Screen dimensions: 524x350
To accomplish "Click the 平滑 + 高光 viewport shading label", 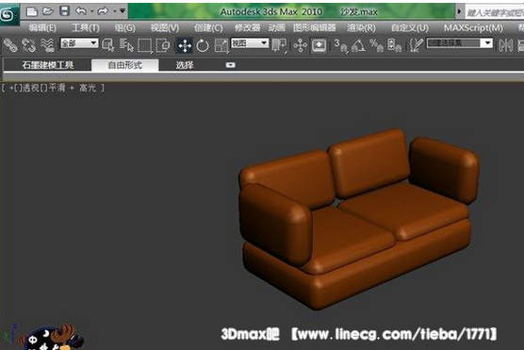I will pyautogui.click(x=73, y=88).
